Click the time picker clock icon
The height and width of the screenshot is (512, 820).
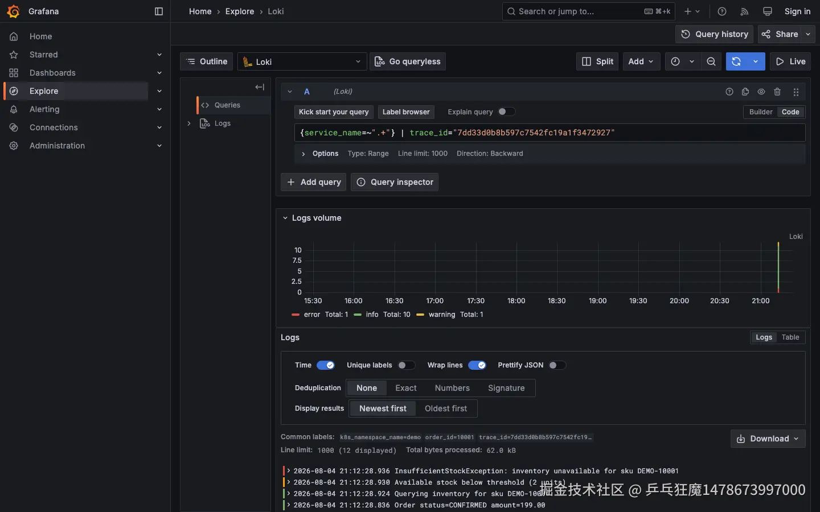tap(675, 61)
